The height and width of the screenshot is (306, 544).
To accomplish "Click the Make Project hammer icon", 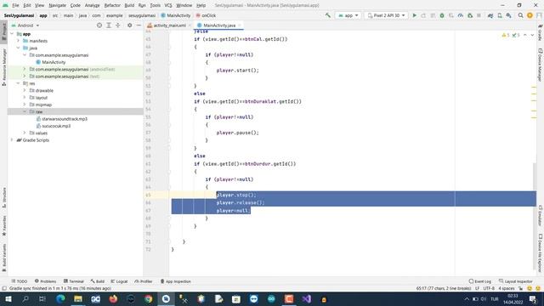I will click(x=328, y=15).
